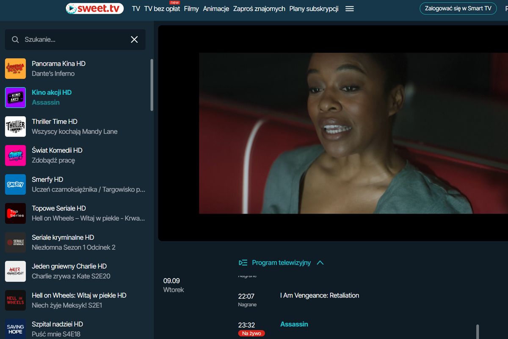
Task: Clear the search field with the X
Action: click(x=134, y=39)
